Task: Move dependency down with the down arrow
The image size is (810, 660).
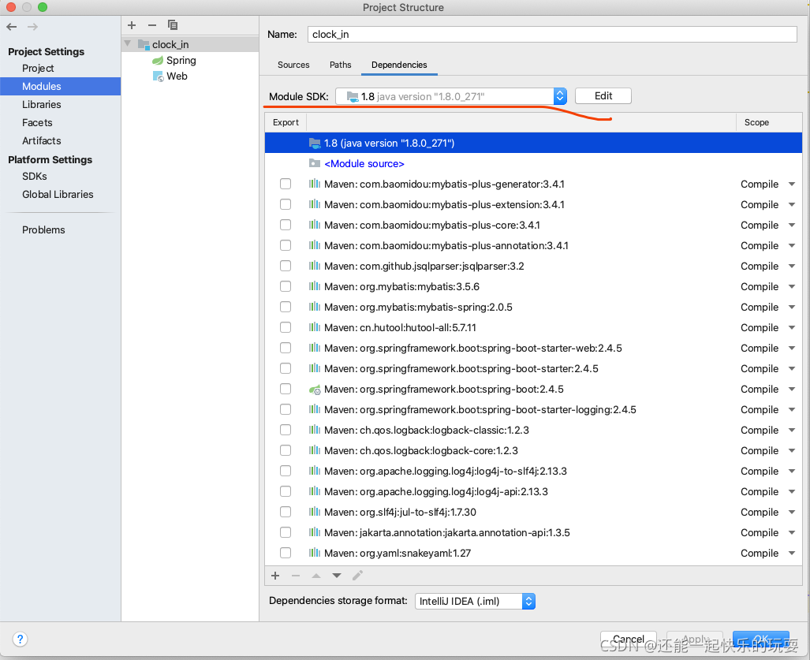Action: coord(337,576)
